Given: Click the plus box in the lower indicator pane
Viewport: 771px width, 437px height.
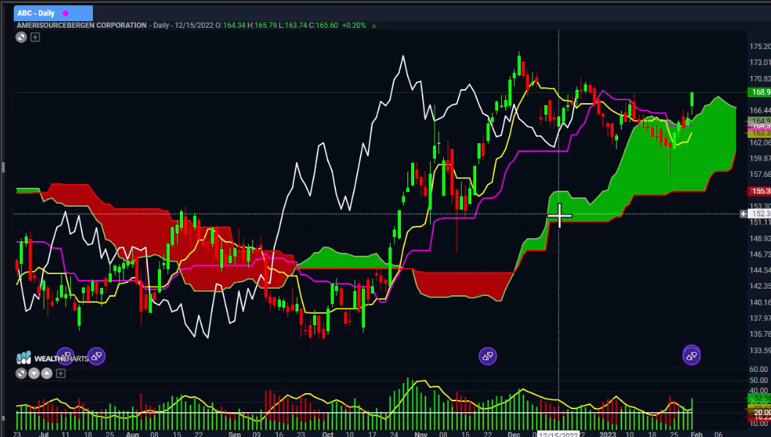Looking at the screenshot, I should coord(61,373).
